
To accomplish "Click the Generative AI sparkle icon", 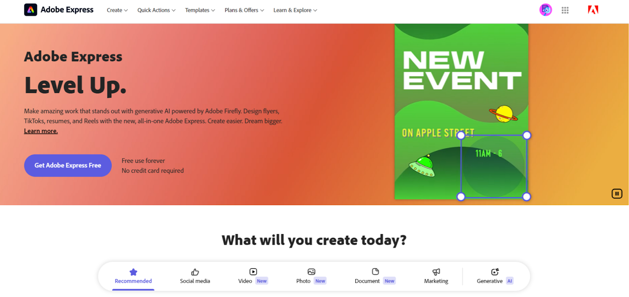I will click(x=495, y=271).
